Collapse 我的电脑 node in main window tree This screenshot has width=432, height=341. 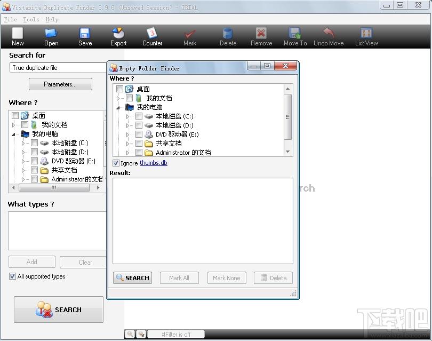pos(13,134)
